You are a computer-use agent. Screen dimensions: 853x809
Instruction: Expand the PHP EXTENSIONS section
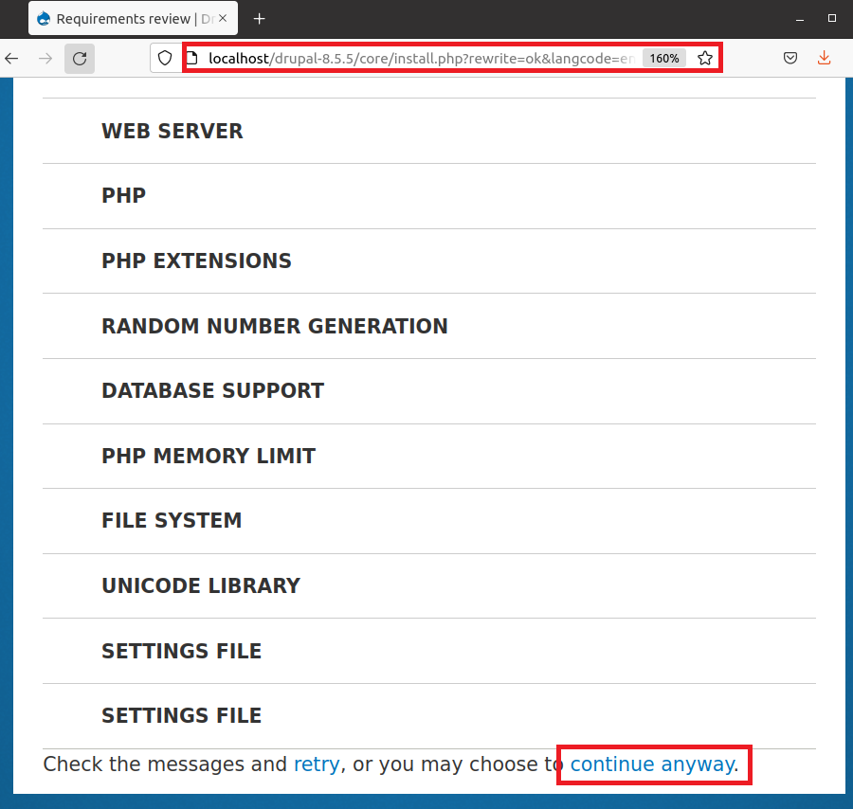[x=196, y=261]
